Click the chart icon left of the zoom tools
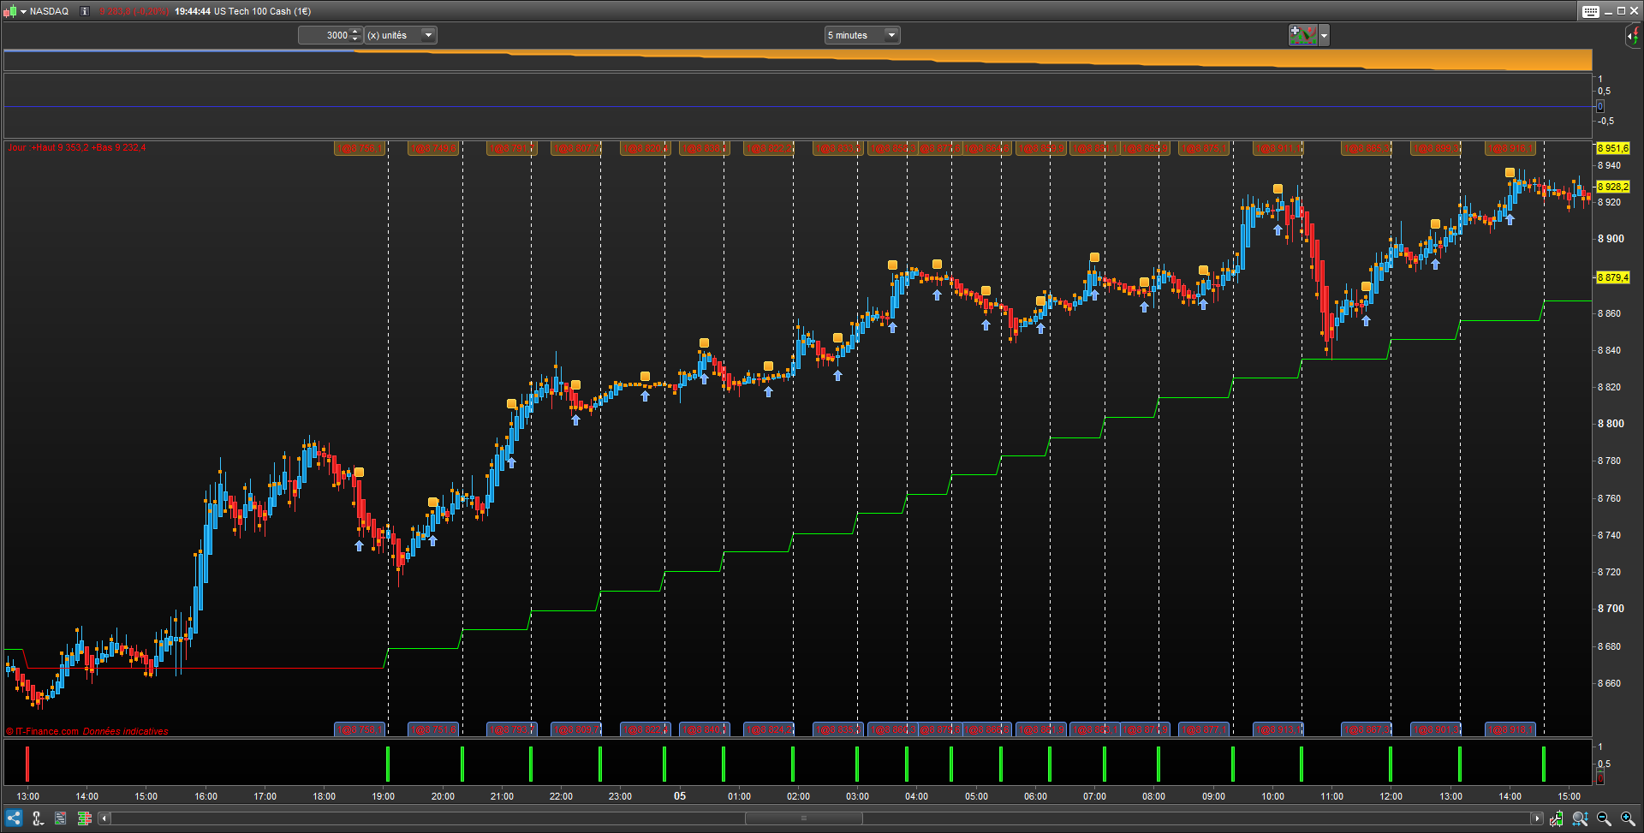 tap(1556, 818)
